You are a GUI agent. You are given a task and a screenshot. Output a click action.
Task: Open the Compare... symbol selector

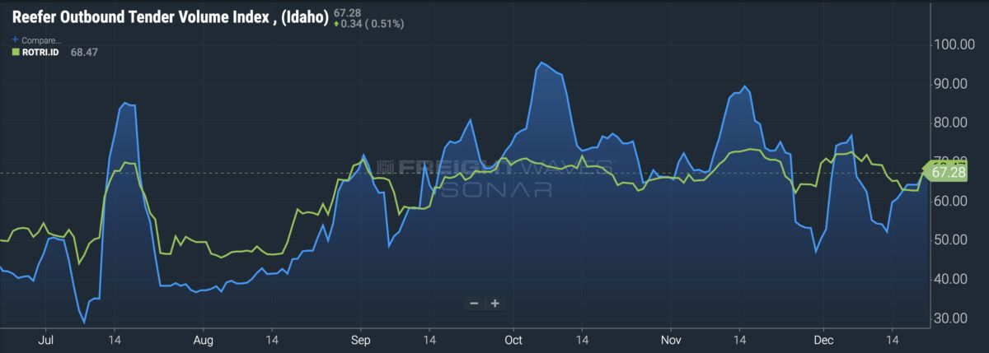point(41,39)
